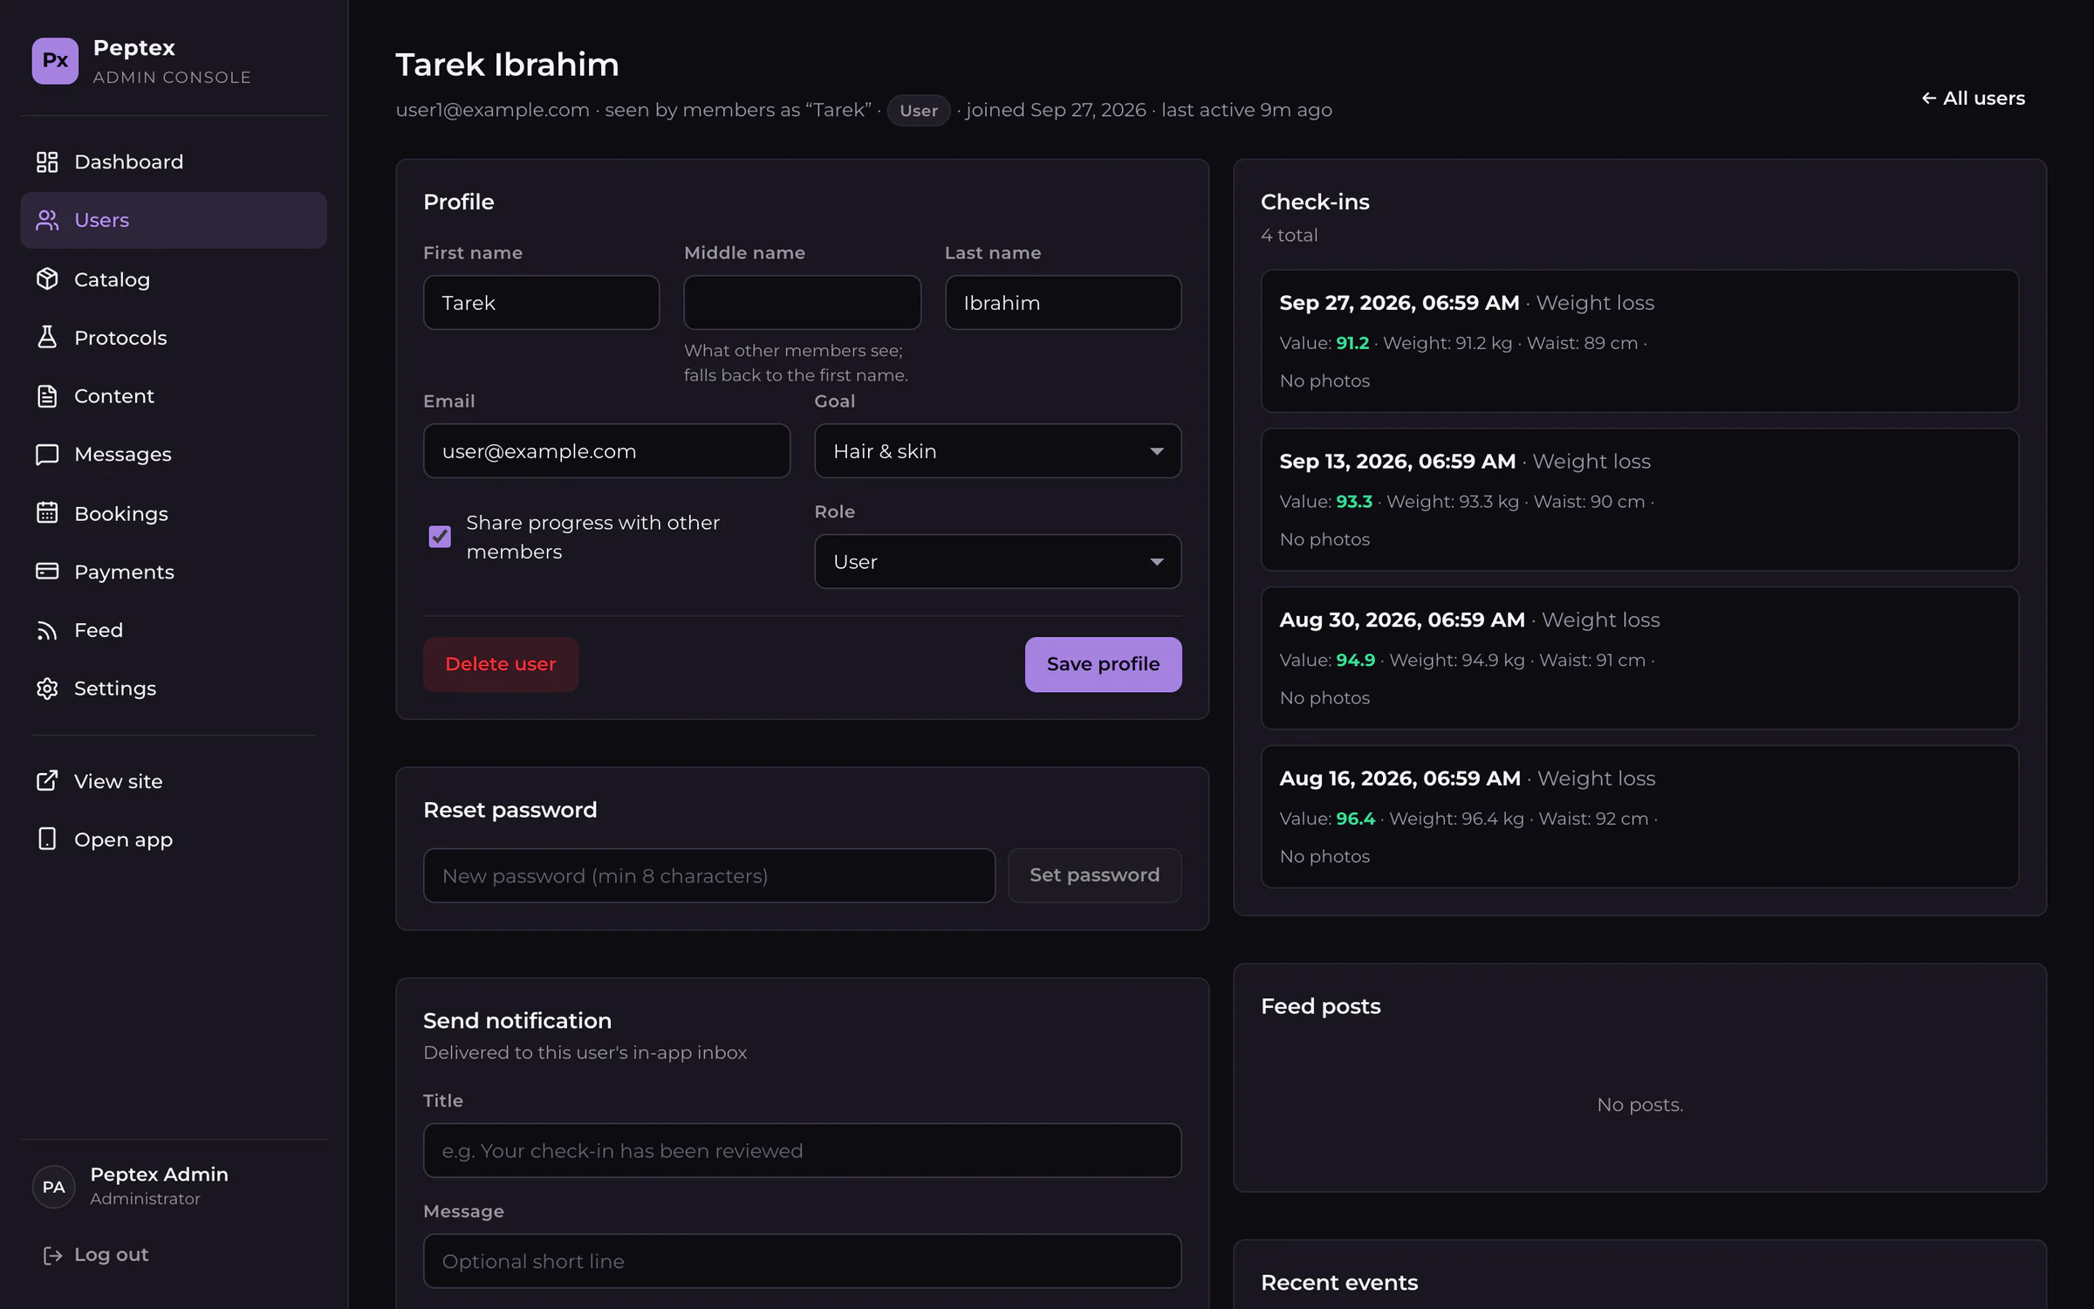Click the "No posts." text in Feed posts
The height and width of the screenshot is (1309, 2094).
(x=1639, y=1105)
